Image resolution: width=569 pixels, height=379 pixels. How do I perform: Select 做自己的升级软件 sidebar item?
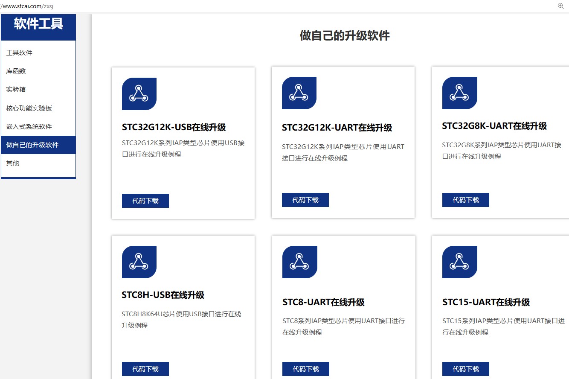pos(38,145)
